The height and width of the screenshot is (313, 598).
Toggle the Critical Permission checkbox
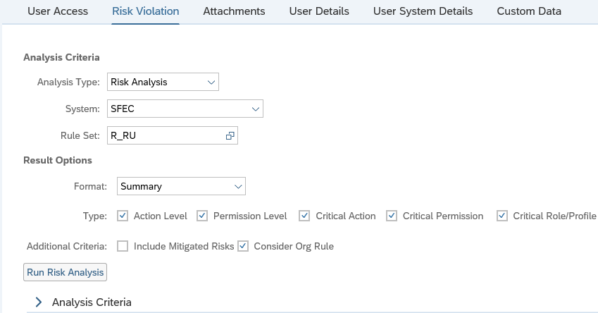pyautogui.click(x=392, y=216)
